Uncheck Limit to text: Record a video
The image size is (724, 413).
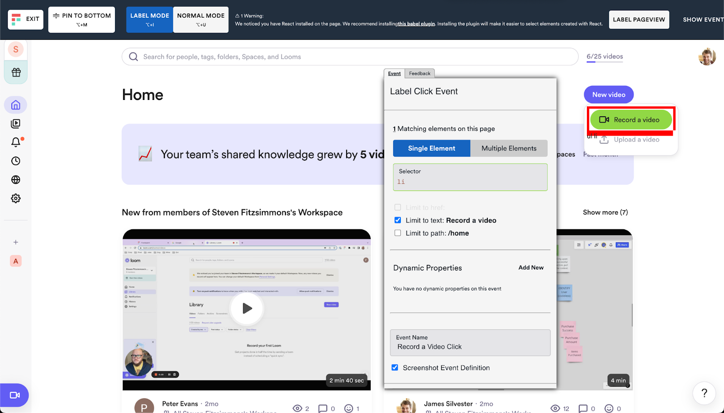pyautogui.click(x=398, y=220)
